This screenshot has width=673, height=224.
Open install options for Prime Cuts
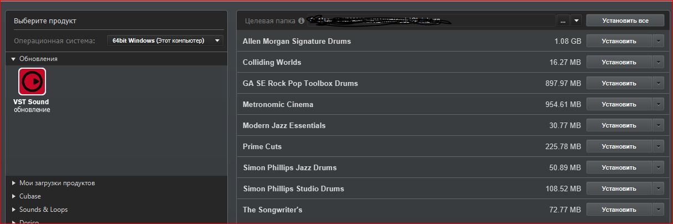[658, 146]
